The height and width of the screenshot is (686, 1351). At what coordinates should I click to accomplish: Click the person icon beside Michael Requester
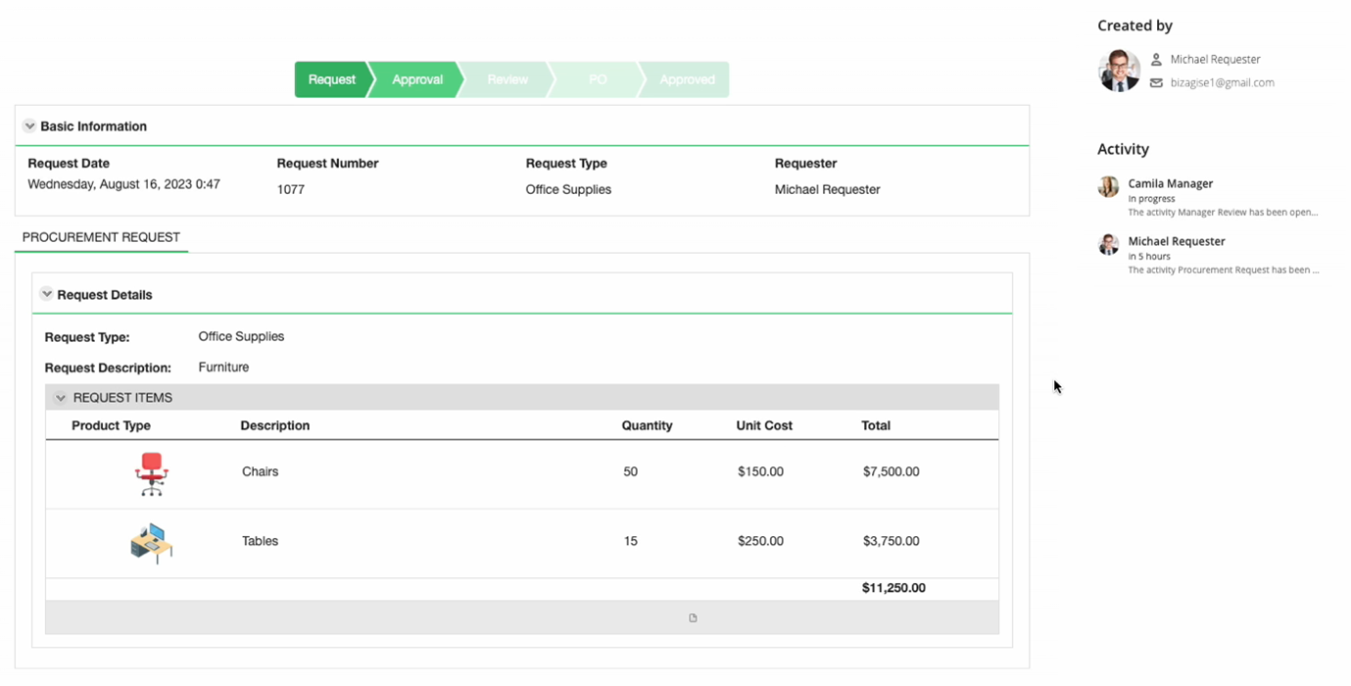click(x=1156, y=60)
